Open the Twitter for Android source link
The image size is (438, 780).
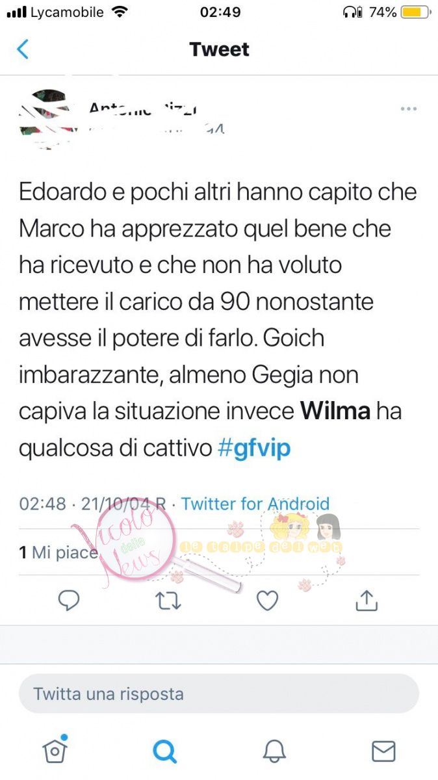click(255, 504)
